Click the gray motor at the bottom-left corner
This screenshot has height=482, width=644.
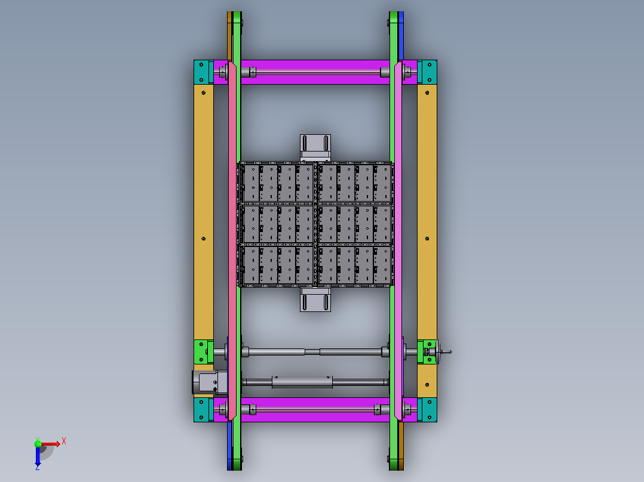click(210, 383)
